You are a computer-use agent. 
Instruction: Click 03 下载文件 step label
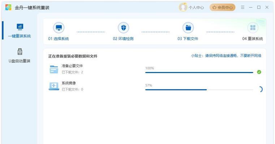tap(188, 39)
